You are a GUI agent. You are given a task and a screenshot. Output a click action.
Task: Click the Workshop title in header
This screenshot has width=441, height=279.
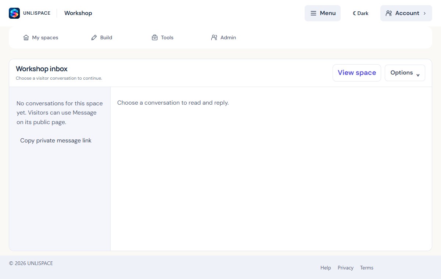point(78,13)
